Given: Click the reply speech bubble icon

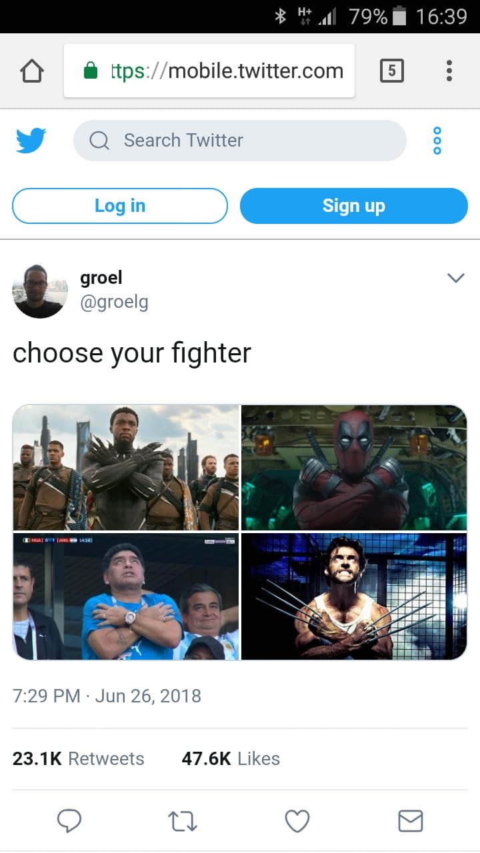Looking at the screenshot, I should pyautogui.click(x=69, y=821).
